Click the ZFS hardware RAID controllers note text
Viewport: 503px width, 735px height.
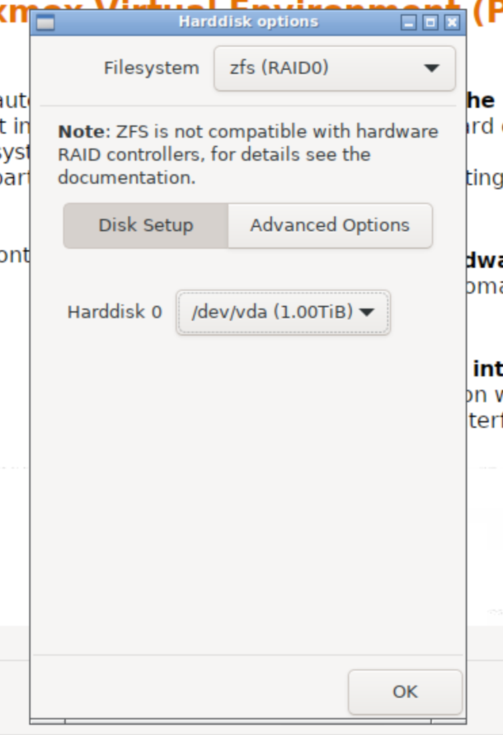(248, 155)
